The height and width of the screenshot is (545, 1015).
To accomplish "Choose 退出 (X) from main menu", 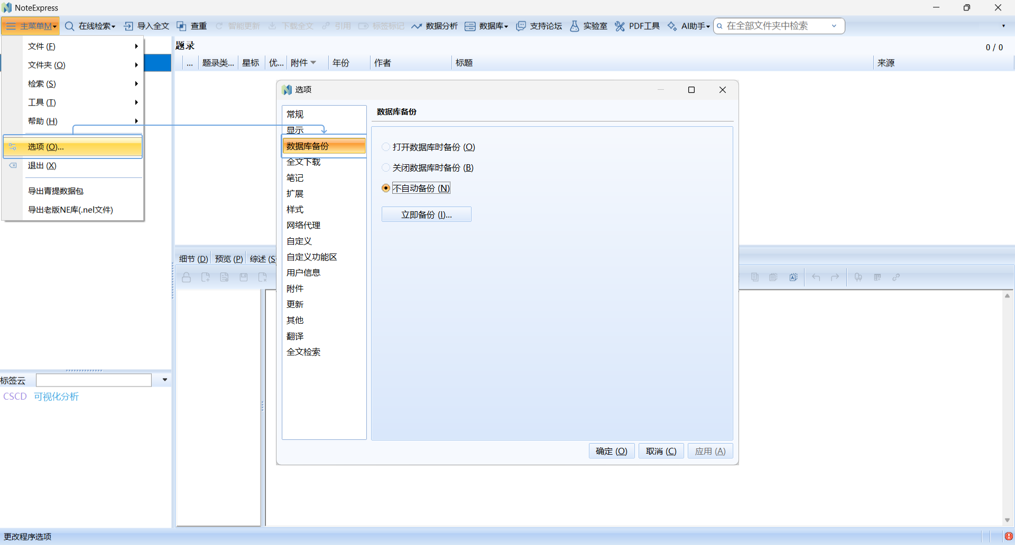I will tap(73, 166).
